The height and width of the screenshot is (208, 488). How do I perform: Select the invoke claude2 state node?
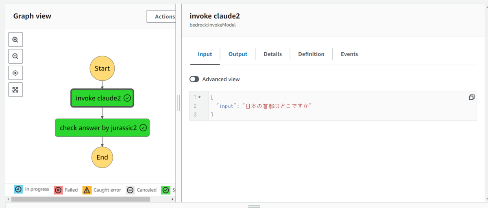pyautogui.click(x=102, y=98)
